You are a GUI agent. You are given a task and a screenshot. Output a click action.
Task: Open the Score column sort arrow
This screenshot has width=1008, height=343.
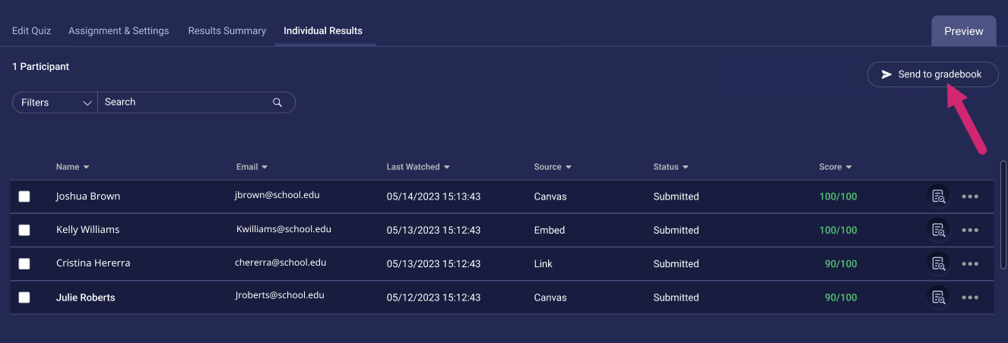[848, 167]
